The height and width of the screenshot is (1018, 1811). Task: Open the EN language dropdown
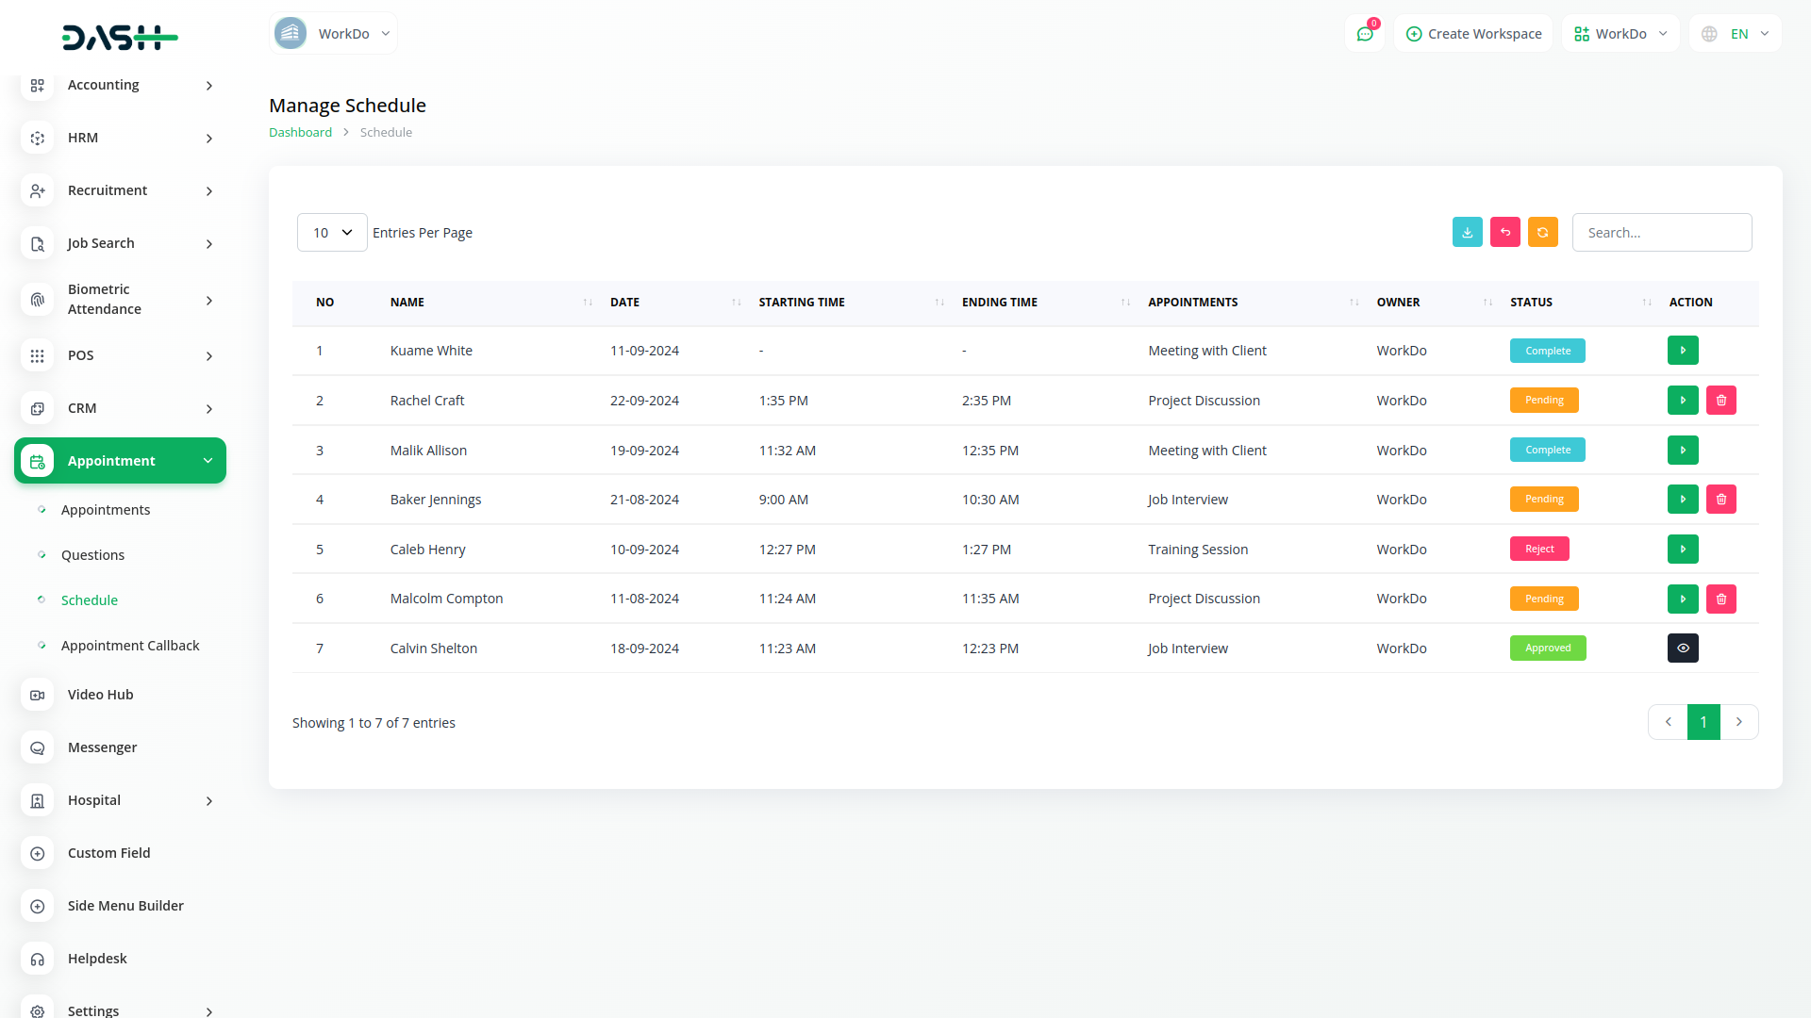[1736, 34]
